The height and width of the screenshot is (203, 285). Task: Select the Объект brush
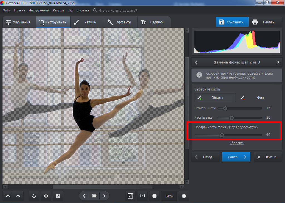pyautogui.click(x=215, y=98)
